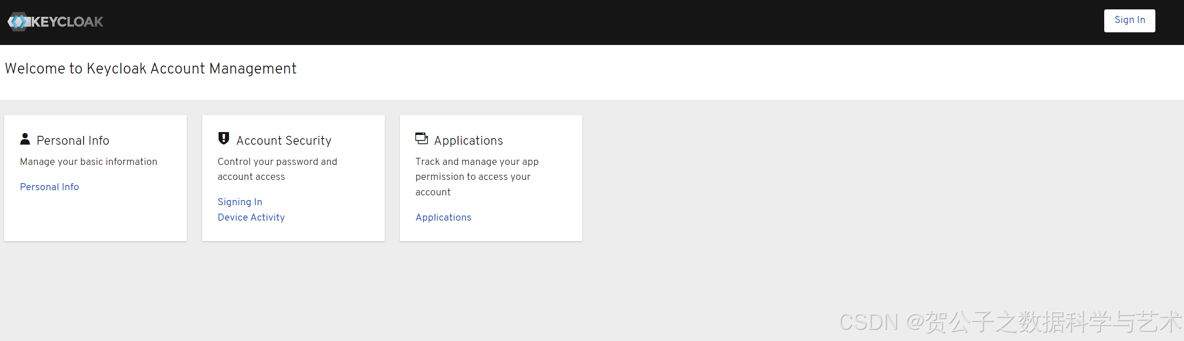The height and width of the screenshot is (341, 1184).
Task: Click the Keycloak hexagon logo icon
Action: pos(18,22)
